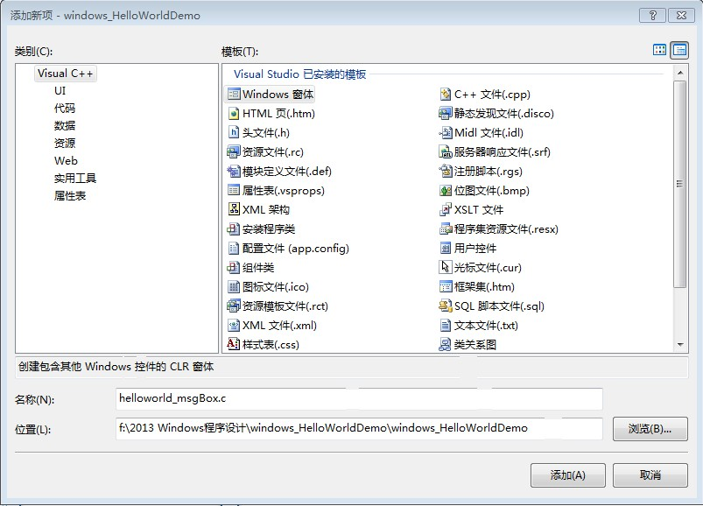Select the Visual C++ category node
This screenshot has height=506, width=703.
[66, 74]
